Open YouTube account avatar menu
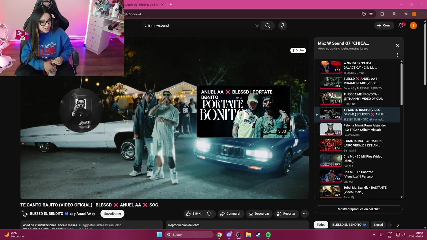 [413, 25]
